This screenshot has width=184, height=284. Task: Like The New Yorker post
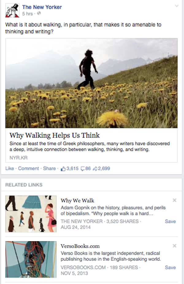[x=10, y=168]
